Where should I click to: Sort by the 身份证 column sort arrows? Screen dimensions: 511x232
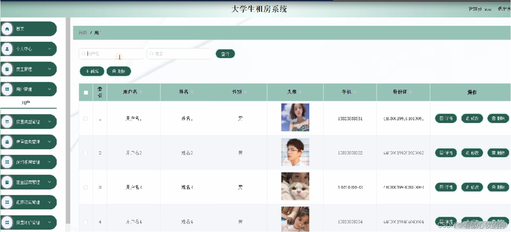point(411,92)
